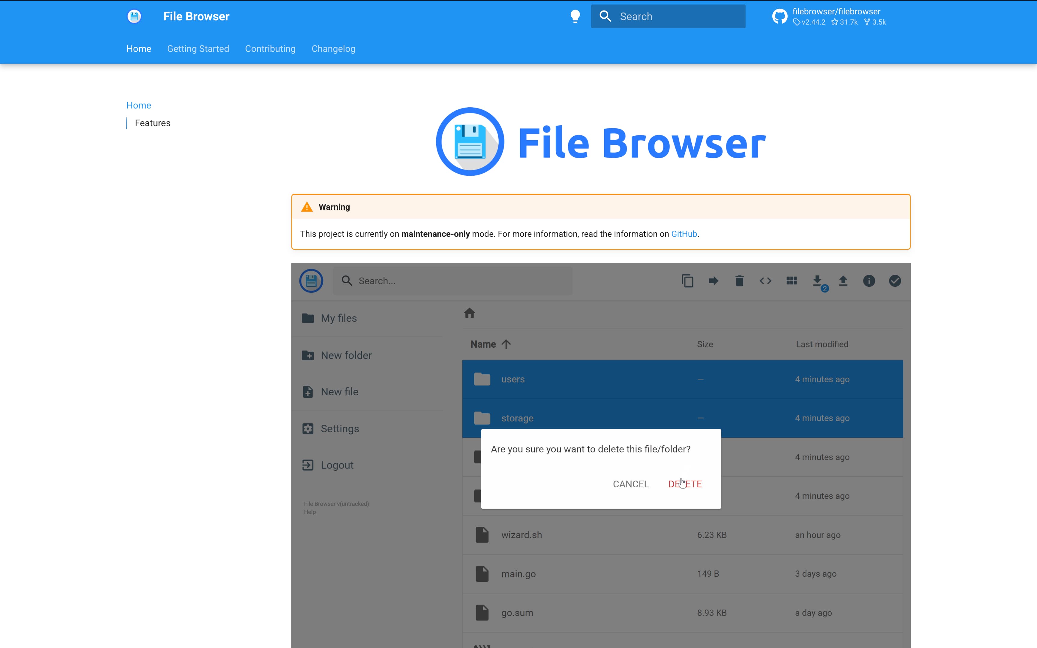1037x648 pixels.
Task: Select the Move files icon
Action: coord(714,281)
